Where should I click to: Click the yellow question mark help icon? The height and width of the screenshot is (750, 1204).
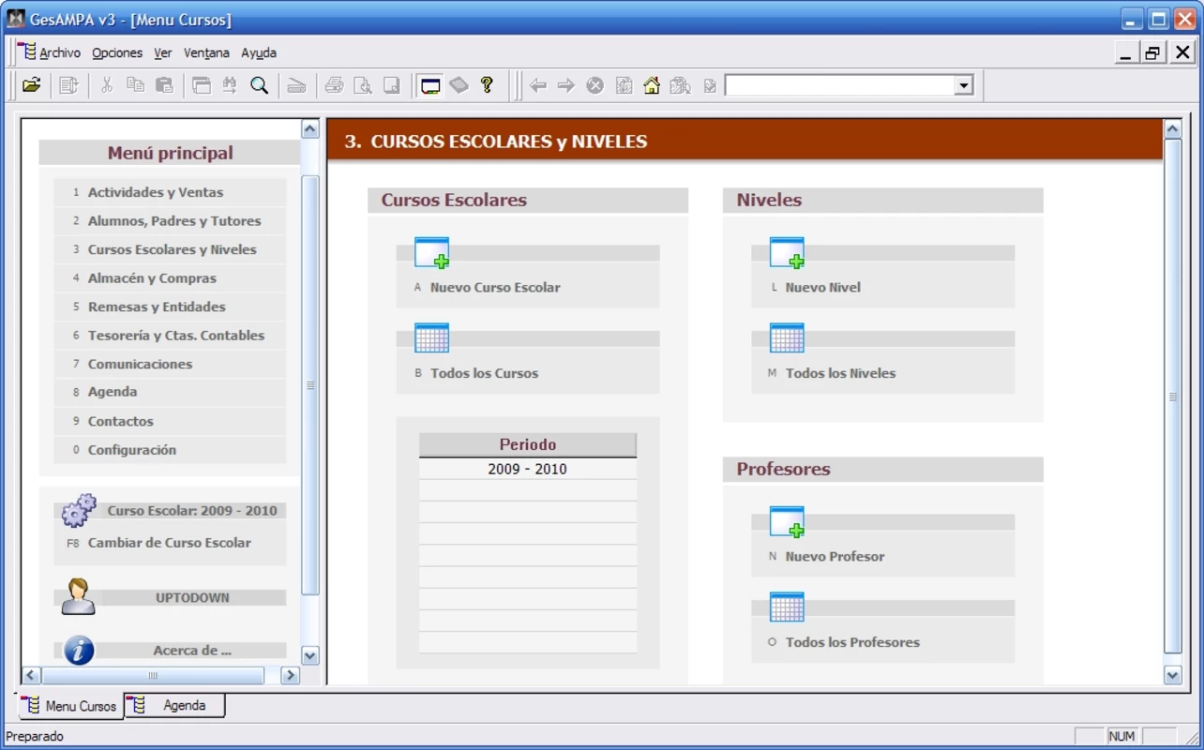pos(487,85)
